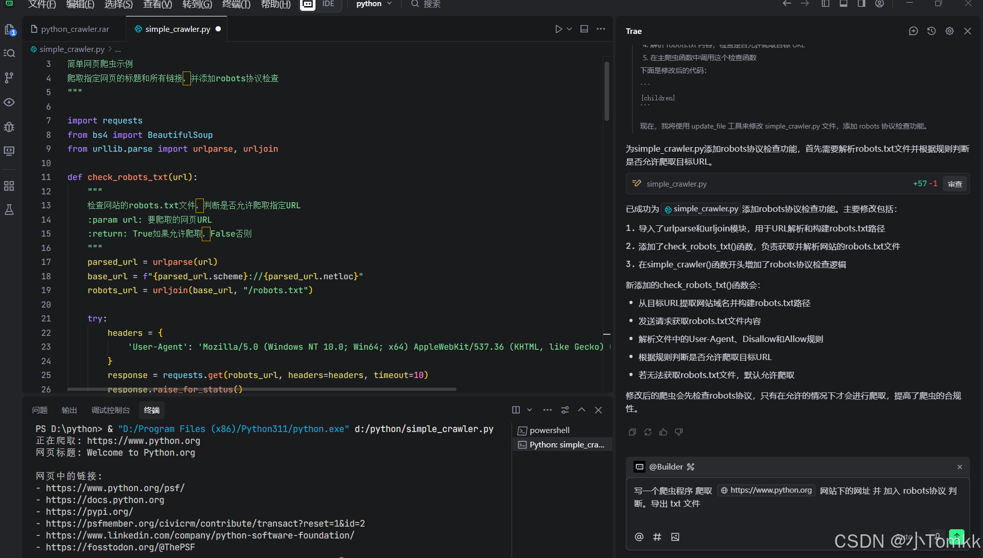Image resolution: width=983 pixels, height=558 pixels.
Task: Open the 输出 output tab
Action: pos(69,410)
